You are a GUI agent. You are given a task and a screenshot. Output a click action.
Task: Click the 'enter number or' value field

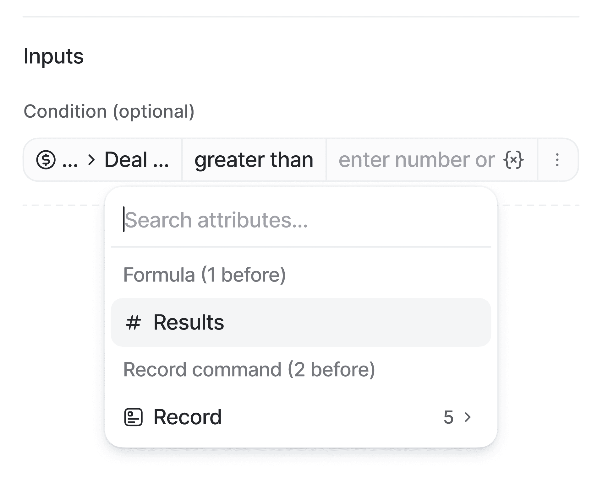click(416, 160)
